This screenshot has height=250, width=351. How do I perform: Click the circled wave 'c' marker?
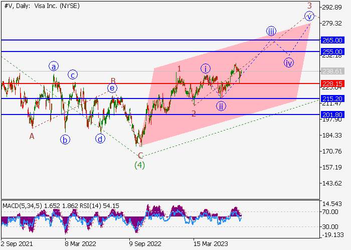click(73, 74)
